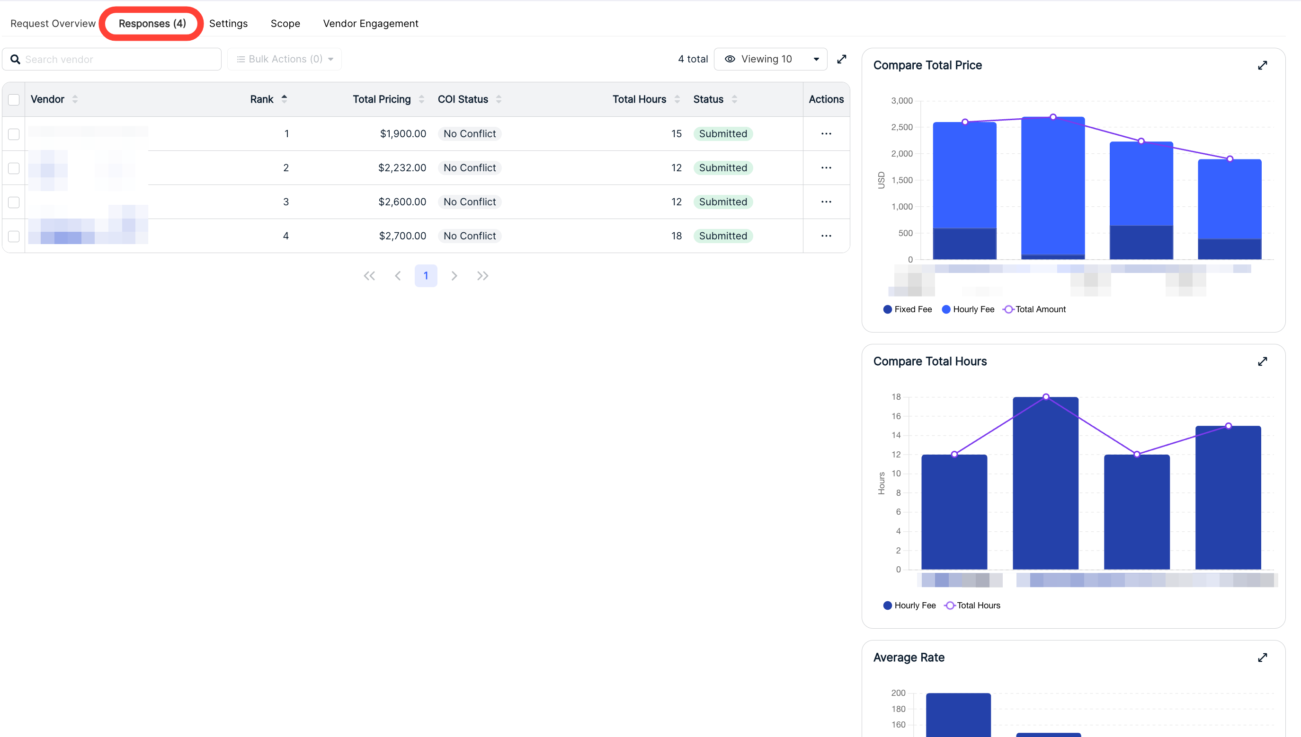This screenshot has width=1301, height=737.
Task: Open actions menu for the $2,700.00 response
Action: pos(826,236)
